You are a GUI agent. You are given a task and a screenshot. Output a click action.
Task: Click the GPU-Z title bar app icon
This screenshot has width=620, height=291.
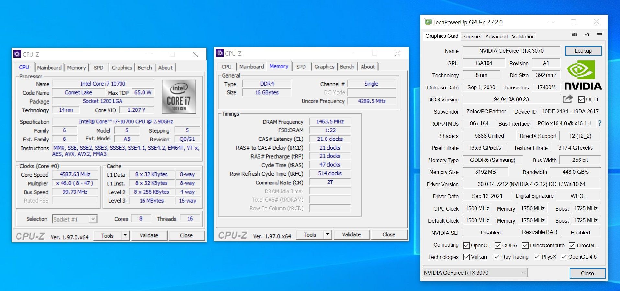[428, 22]
